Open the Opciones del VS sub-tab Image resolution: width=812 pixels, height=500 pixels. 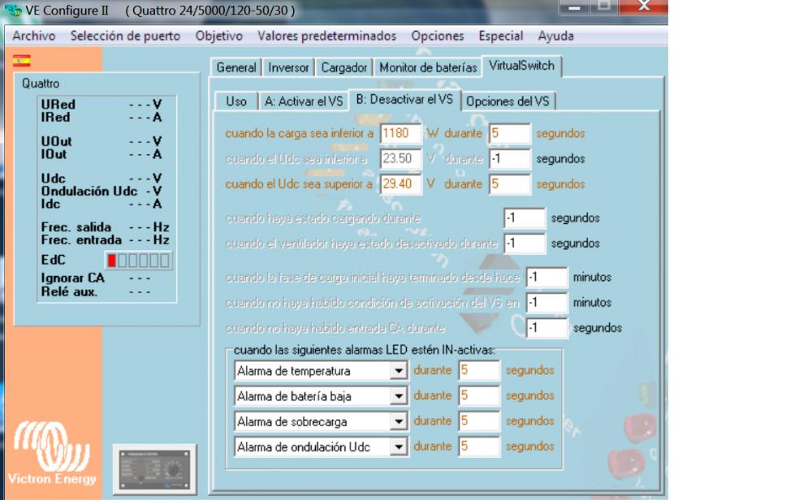508,101
